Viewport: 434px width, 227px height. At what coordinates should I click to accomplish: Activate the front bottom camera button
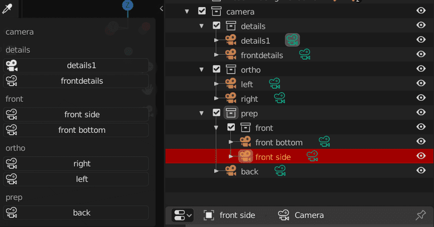click(x=76, y=130)
